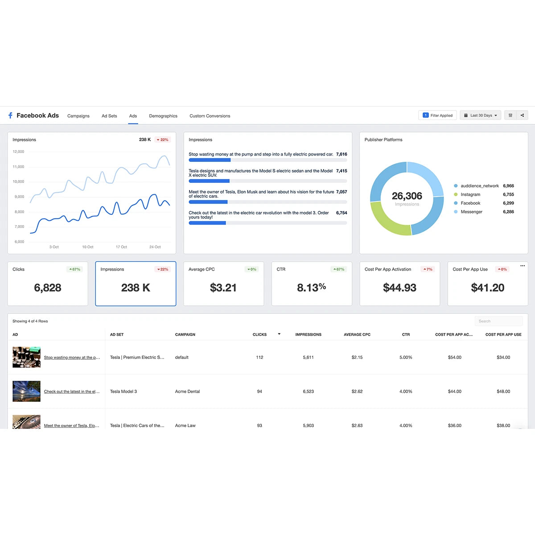Open the 'Stop wasting money at the p…' ad link
The image size is (535, 535).
tap(72, 358)
